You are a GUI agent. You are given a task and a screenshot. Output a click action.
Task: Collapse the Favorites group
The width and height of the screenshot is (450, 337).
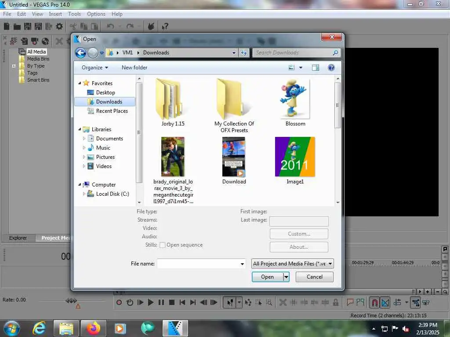point(80,83)
